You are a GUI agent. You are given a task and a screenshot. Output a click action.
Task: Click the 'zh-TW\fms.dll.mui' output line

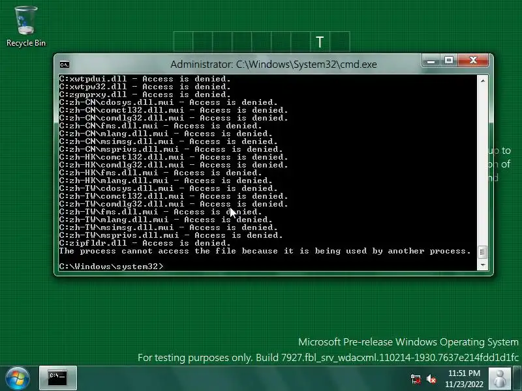tap(161, 212)
